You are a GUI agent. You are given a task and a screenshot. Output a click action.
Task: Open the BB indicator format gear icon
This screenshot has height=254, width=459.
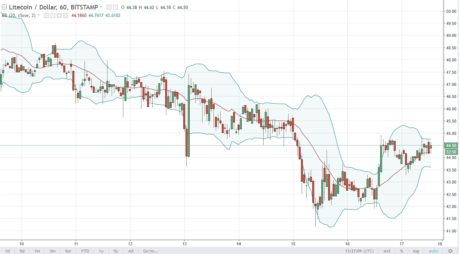click(52, 15)
